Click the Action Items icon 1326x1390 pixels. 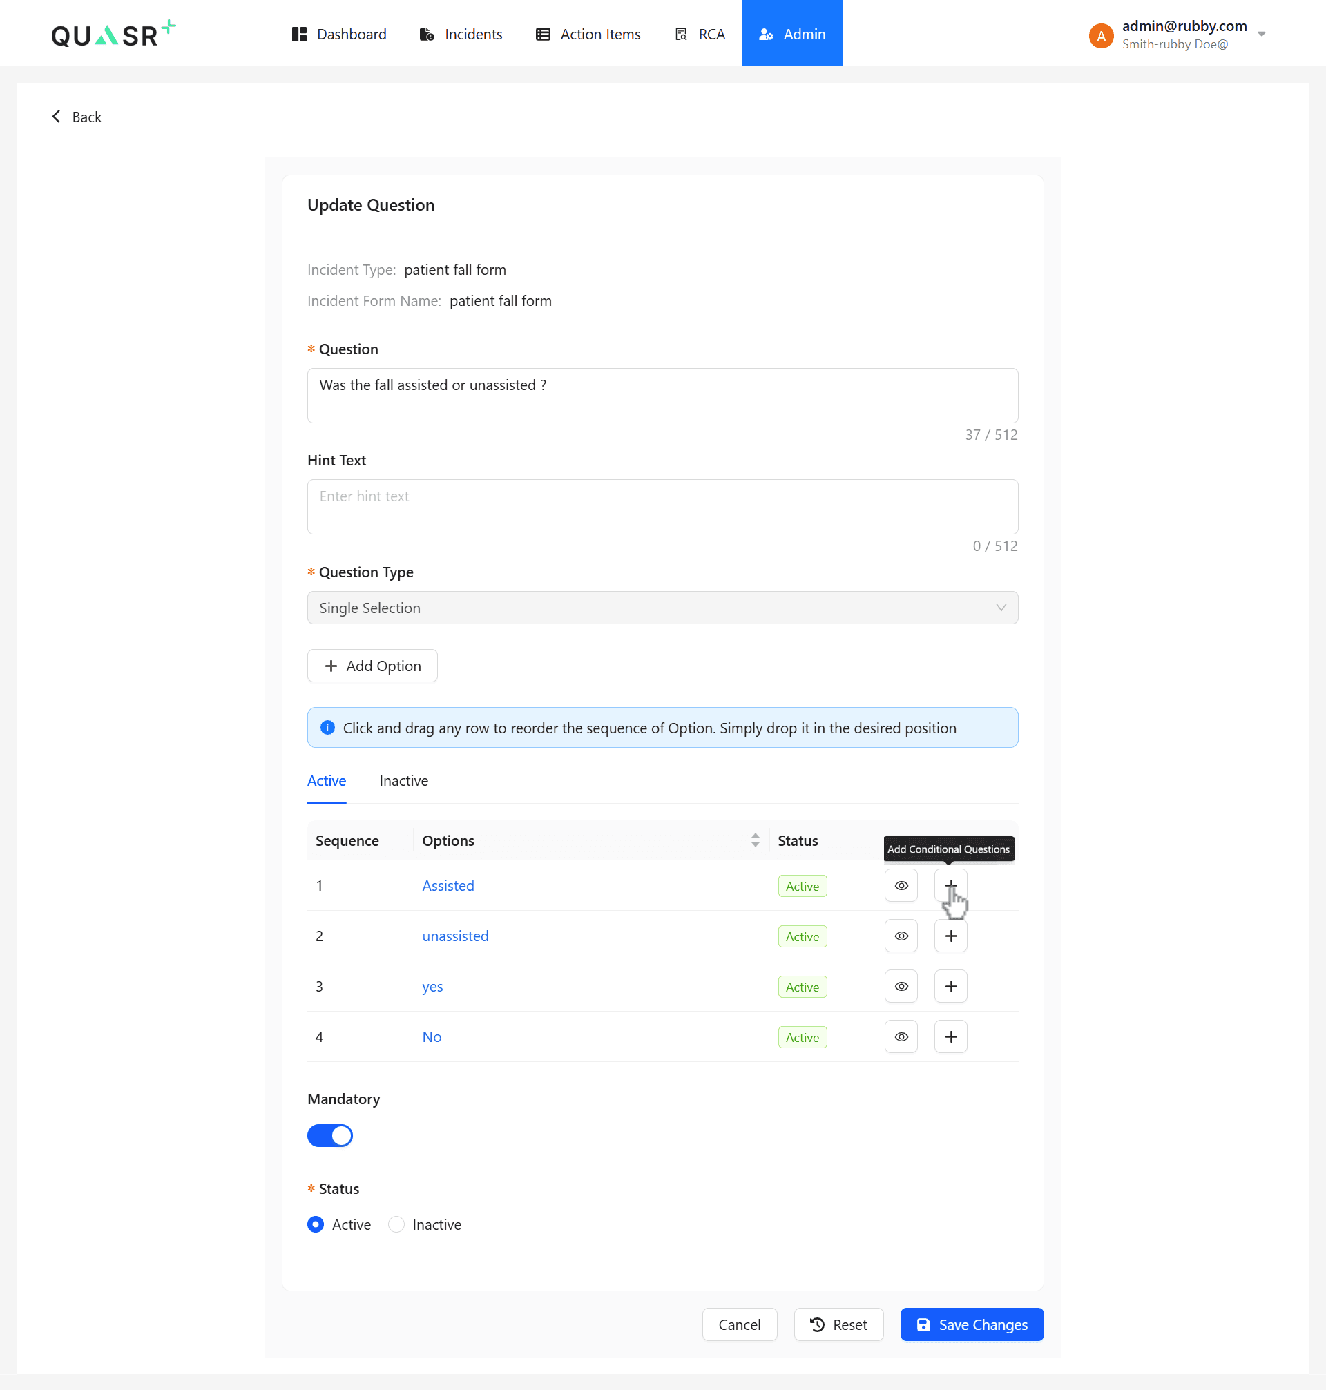tap(542, 33)
